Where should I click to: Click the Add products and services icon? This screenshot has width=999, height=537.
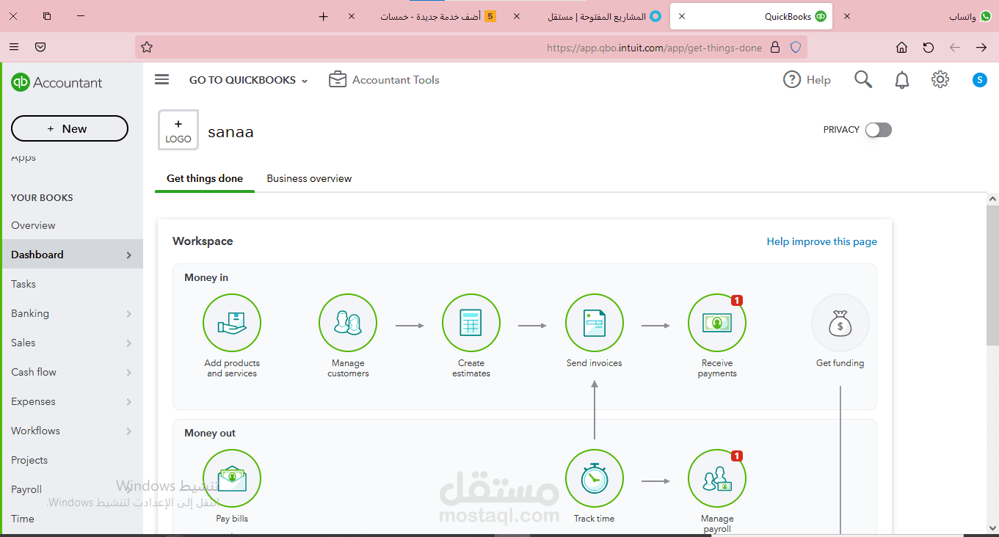point(232,323)
